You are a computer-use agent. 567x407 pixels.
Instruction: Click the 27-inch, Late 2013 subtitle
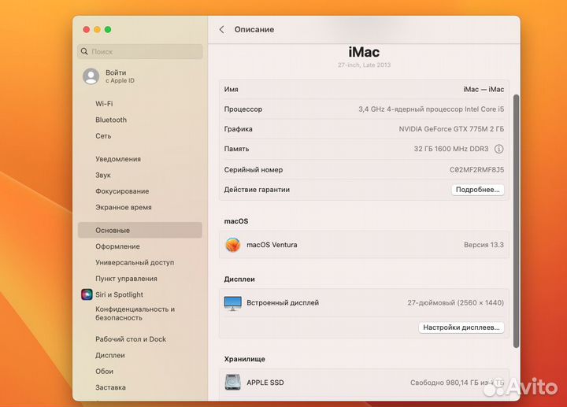[x=364, y=65]
